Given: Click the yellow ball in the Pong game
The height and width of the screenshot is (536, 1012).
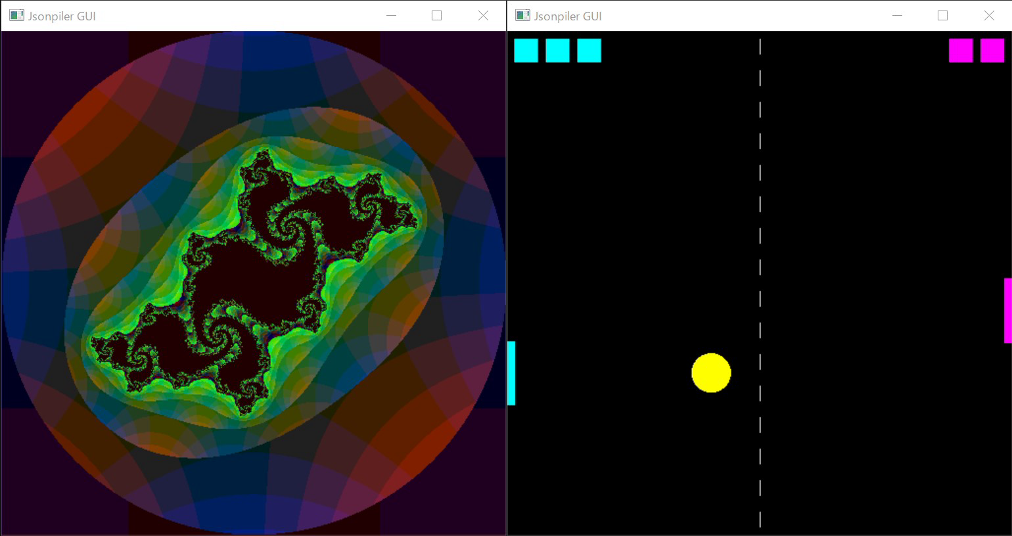Looking at the screenshot, I should point(711,373).
